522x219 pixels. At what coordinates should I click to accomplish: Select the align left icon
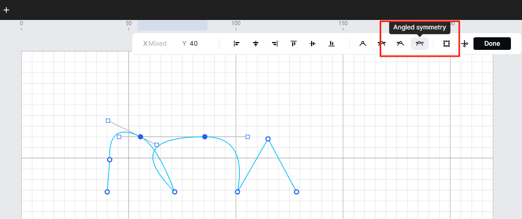tap(237, 44)
